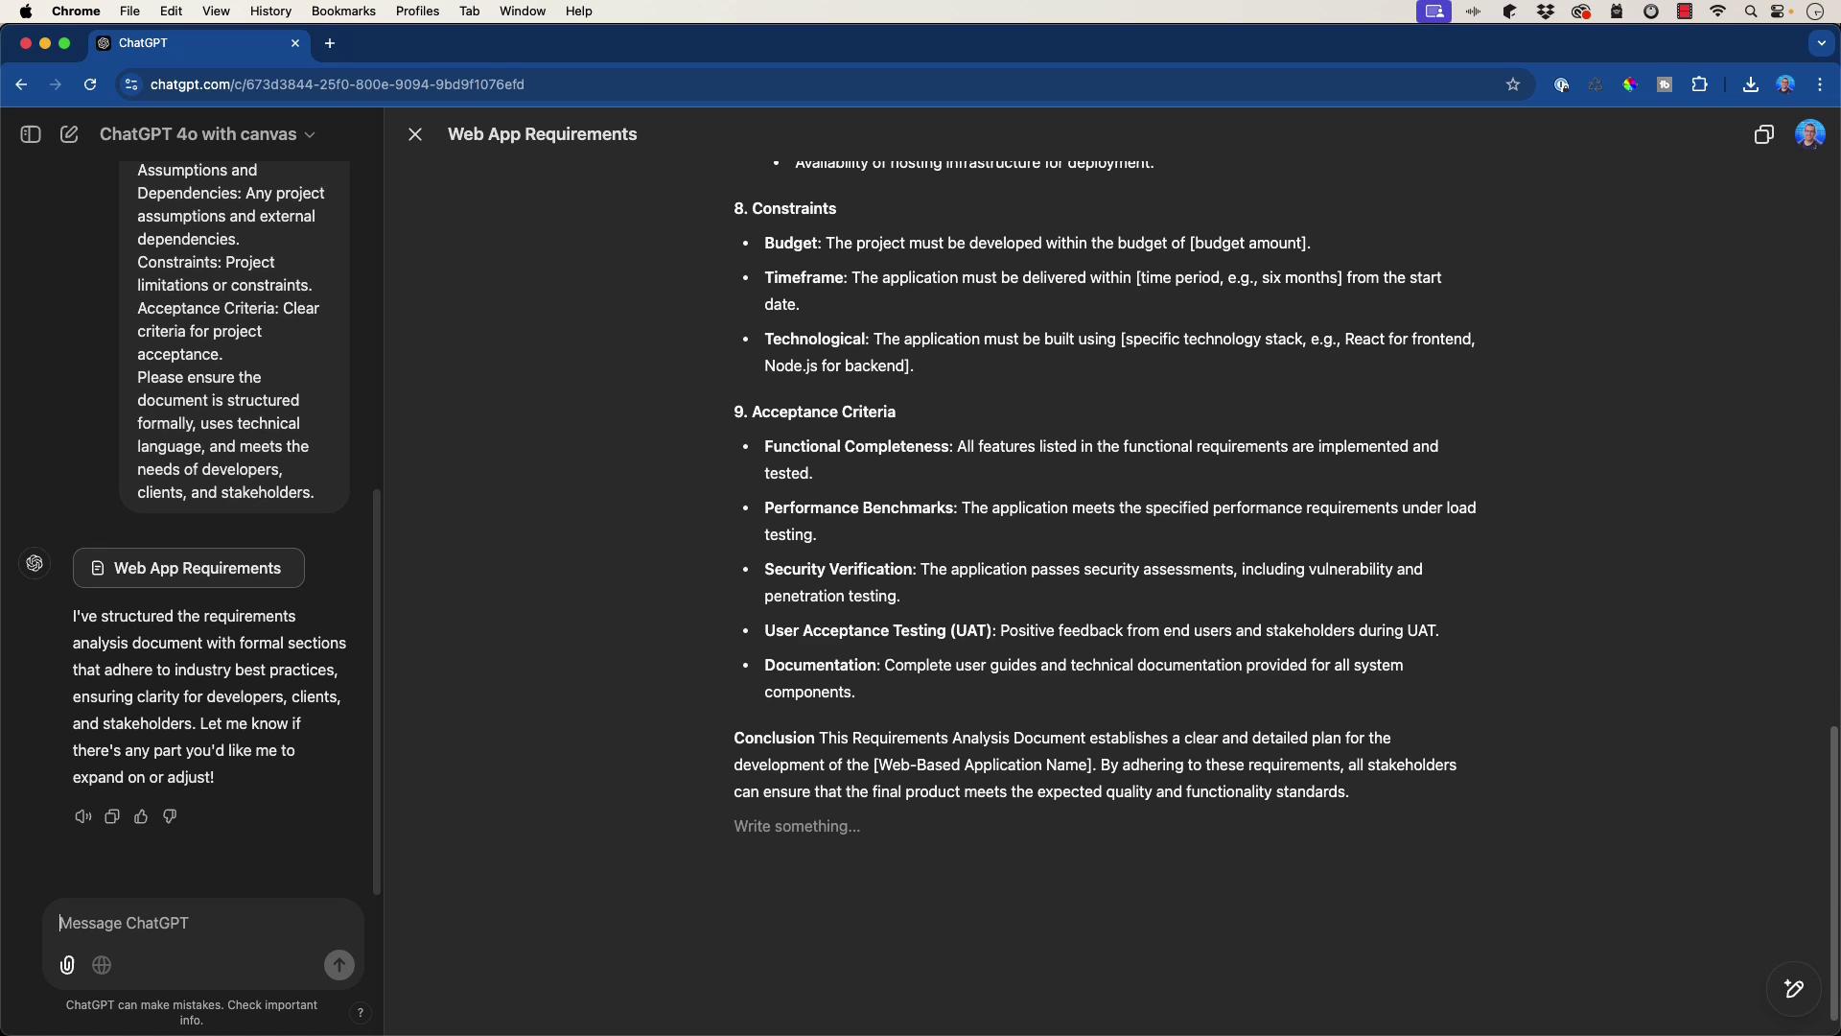Viewport: 1841px width, 1036px height.
Task: Copy the assistant response message
Action: [112, 817]
